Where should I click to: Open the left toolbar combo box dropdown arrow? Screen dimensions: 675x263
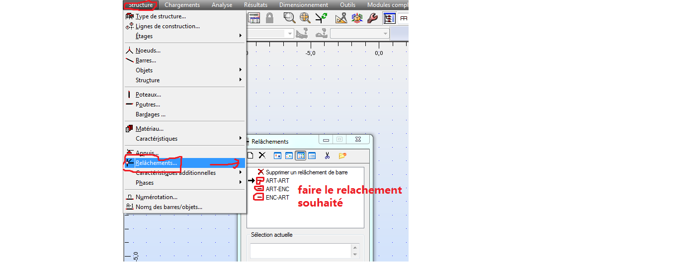click(289, 33)
